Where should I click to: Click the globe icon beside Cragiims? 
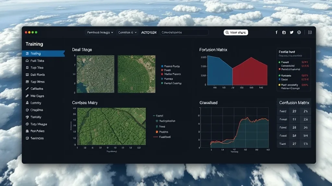point(27,110)
